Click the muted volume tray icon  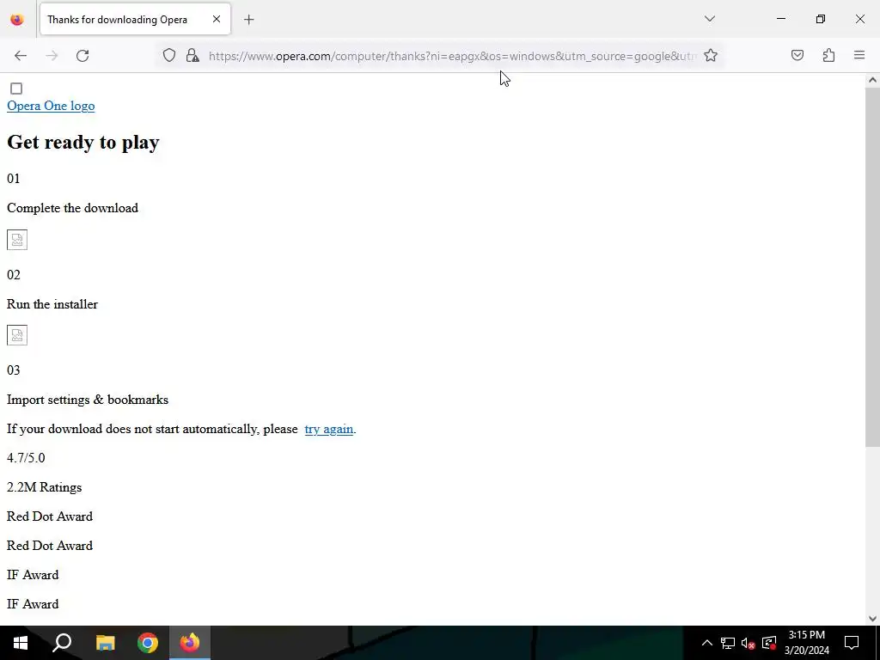[749, 643]
